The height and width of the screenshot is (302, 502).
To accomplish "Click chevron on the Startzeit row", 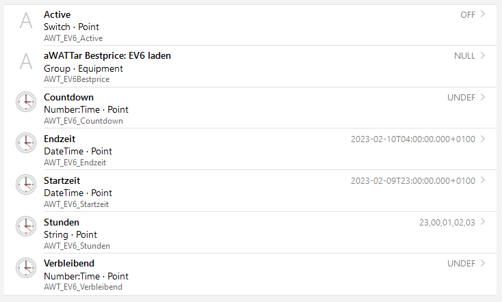I will (x=483, y=180).
